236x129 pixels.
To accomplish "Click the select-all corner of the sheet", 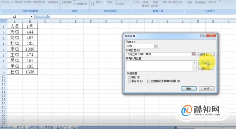I will (3, 21).
